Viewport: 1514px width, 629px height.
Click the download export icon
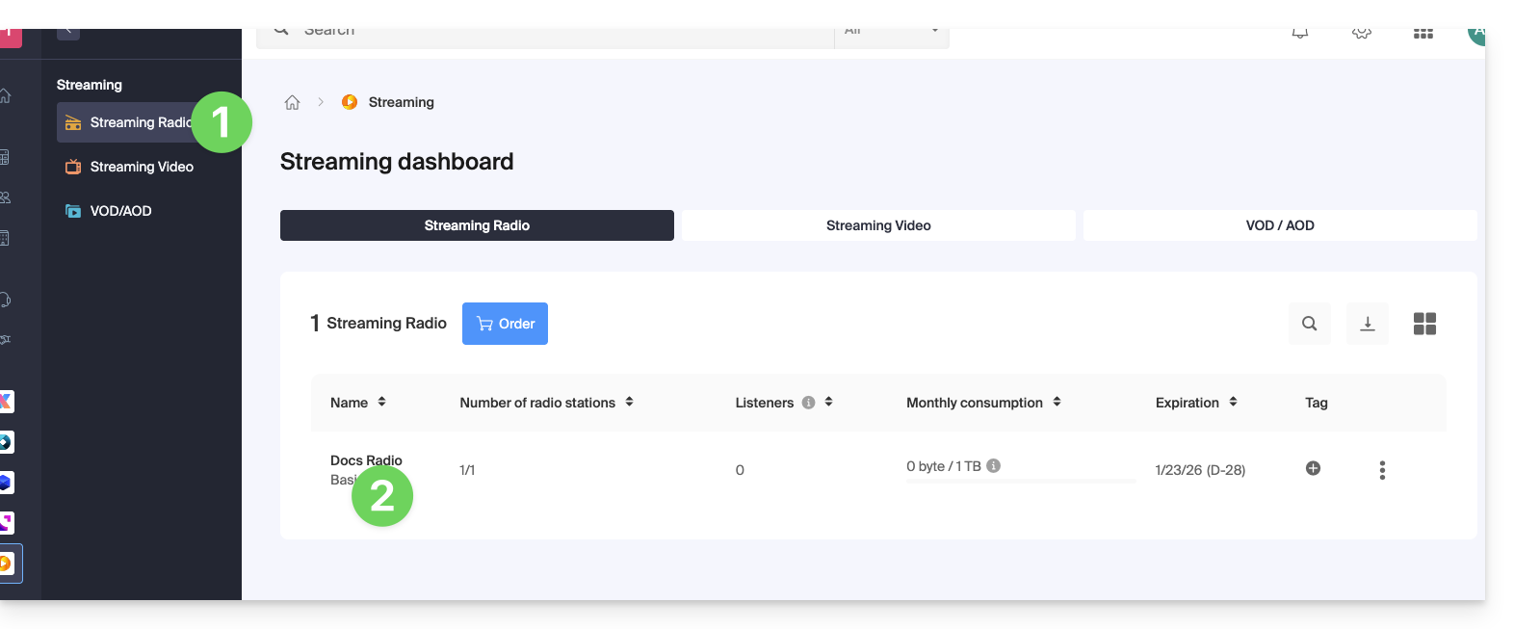point(1367,324)
